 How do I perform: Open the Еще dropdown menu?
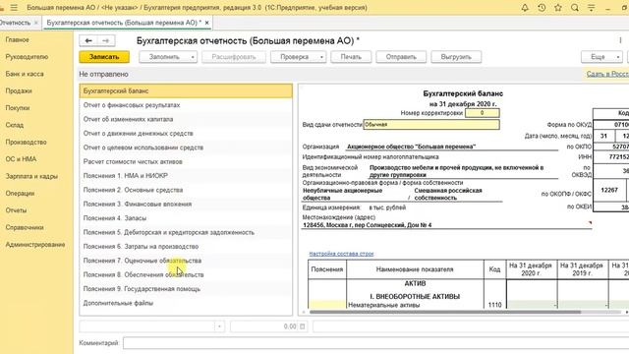[x=602, y=57]
